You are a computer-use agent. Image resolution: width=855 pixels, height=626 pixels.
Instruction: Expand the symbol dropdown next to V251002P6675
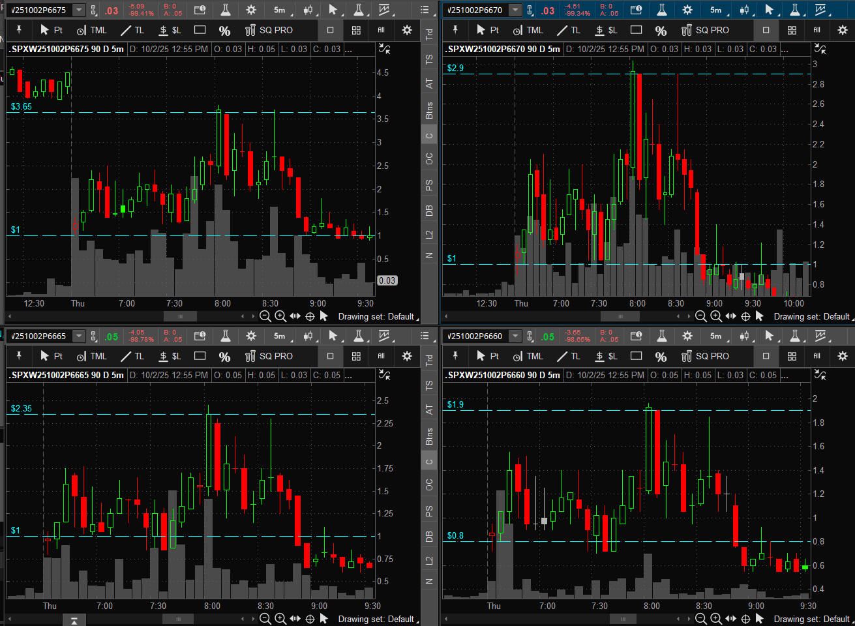(79, 10)
